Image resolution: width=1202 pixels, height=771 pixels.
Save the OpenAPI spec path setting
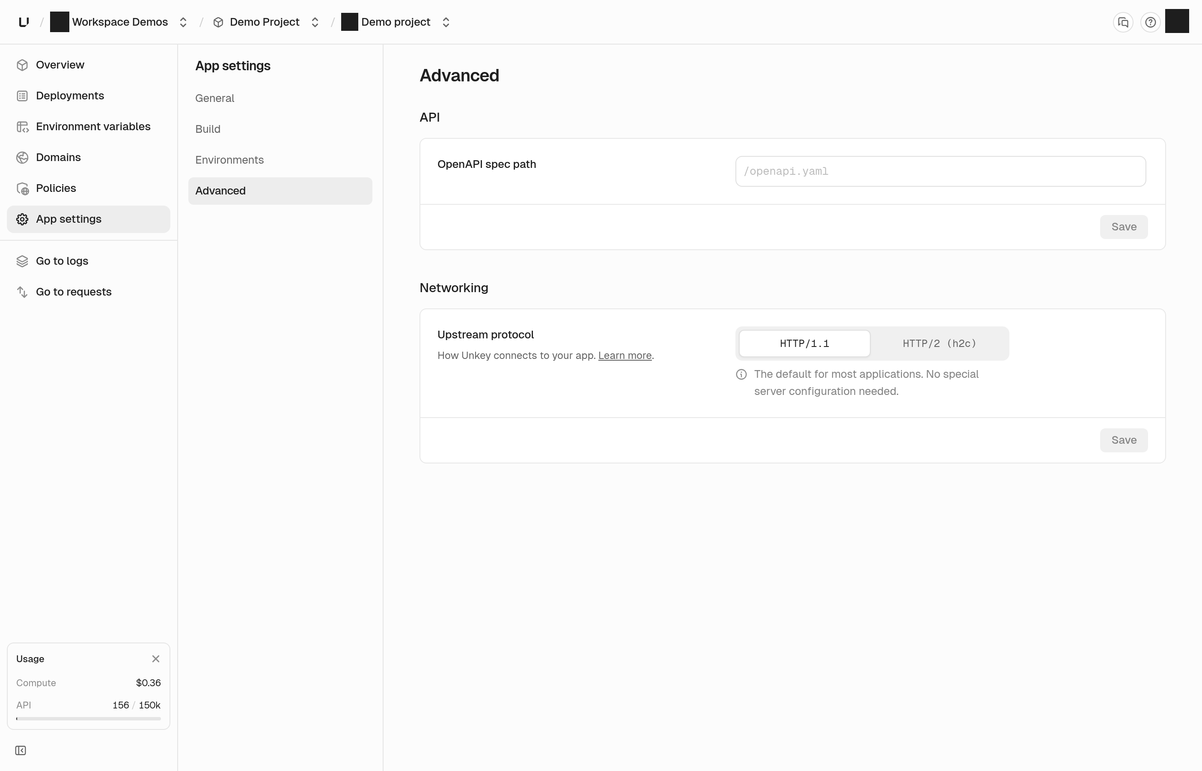coord(1124,227)
